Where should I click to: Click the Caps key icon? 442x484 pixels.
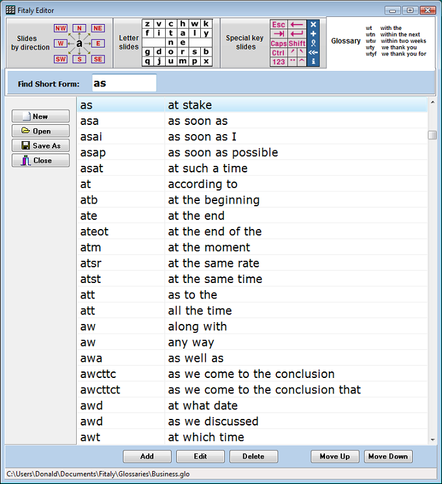(279, 44)
